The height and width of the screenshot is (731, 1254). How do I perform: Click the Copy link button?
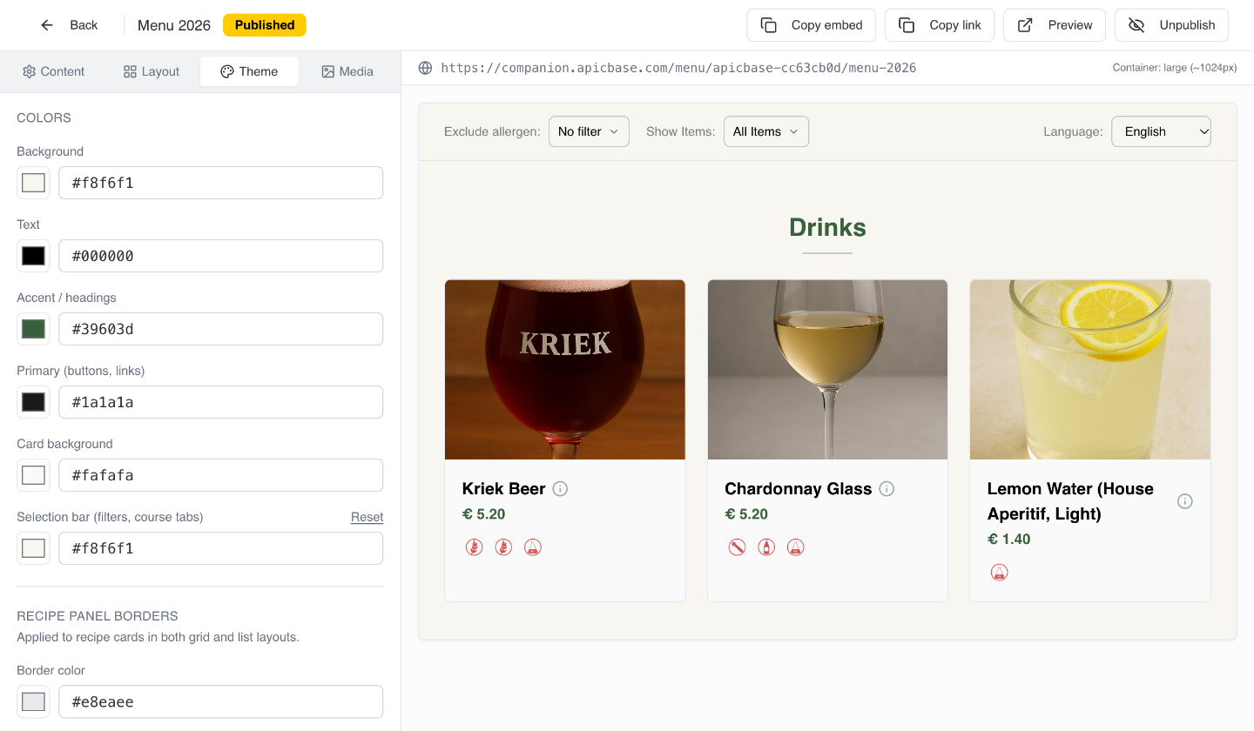click(940, 25)
